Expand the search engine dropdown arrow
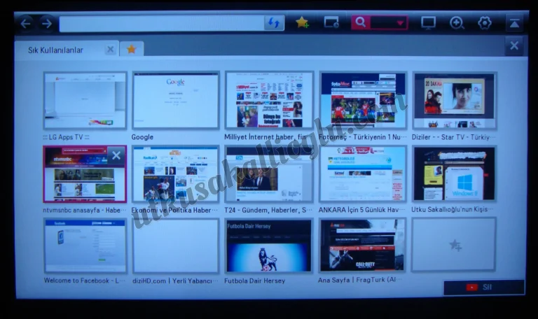538x319 pixels. point(400,23)
